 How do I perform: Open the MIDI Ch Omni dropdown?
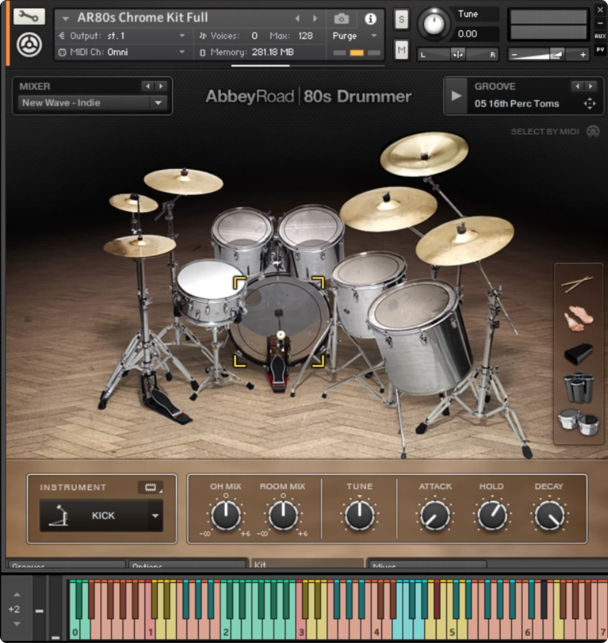tap(122, 52)
